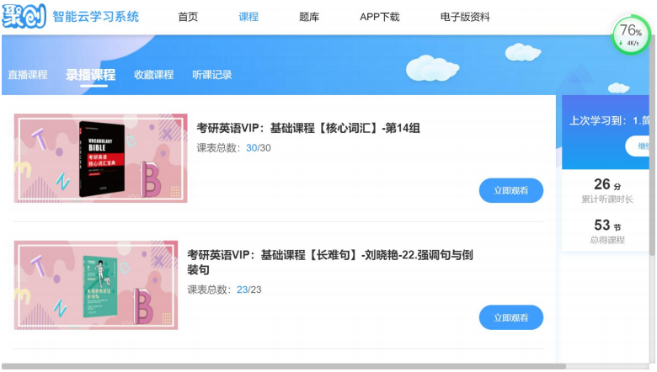Screen dimensions: 657x372
Task: Click the 长难句 green book course thumbnail
Action: pyautogui.click(x=96, y=285)
